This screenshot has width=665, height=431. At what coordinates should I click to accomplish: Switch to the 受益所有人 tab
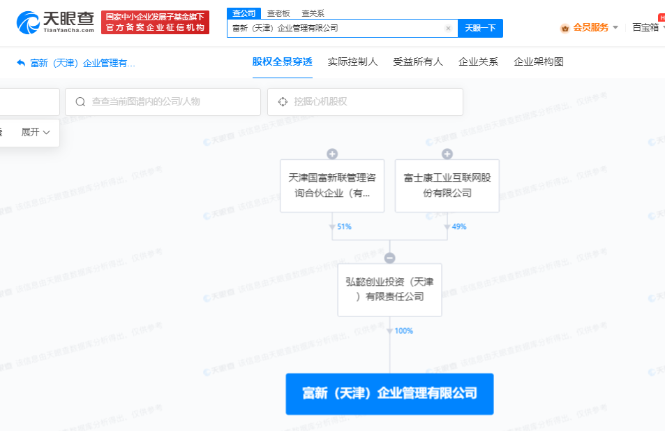click(x=418, y=62)
